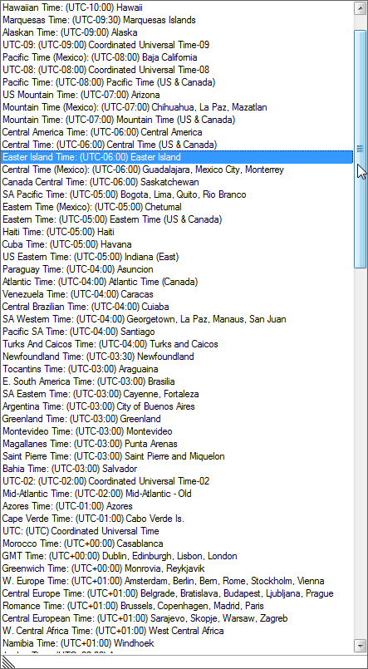Click scrollbar track below the thumb

(361, 453)
